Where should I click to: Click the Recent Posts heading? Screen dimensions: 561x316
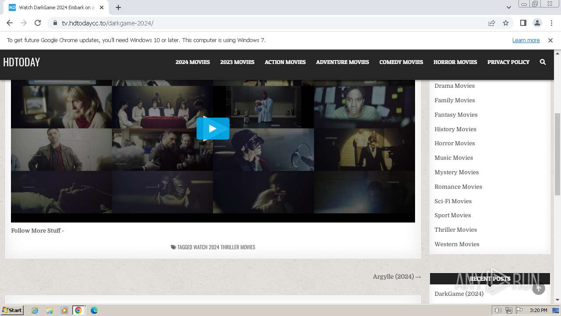click(490, 279)
